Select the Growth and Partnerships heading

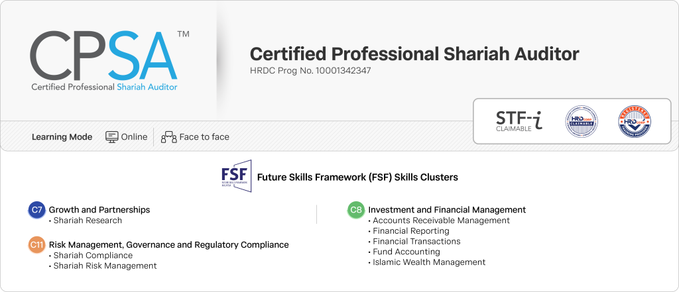(x=99, y=210)
